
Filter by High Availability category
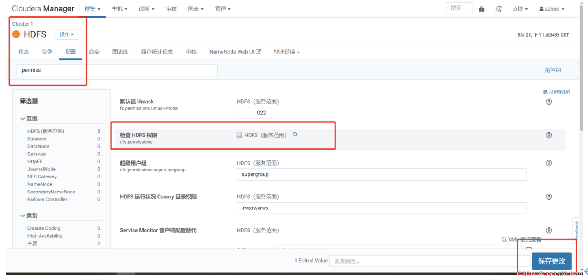[x=45, y=236]
